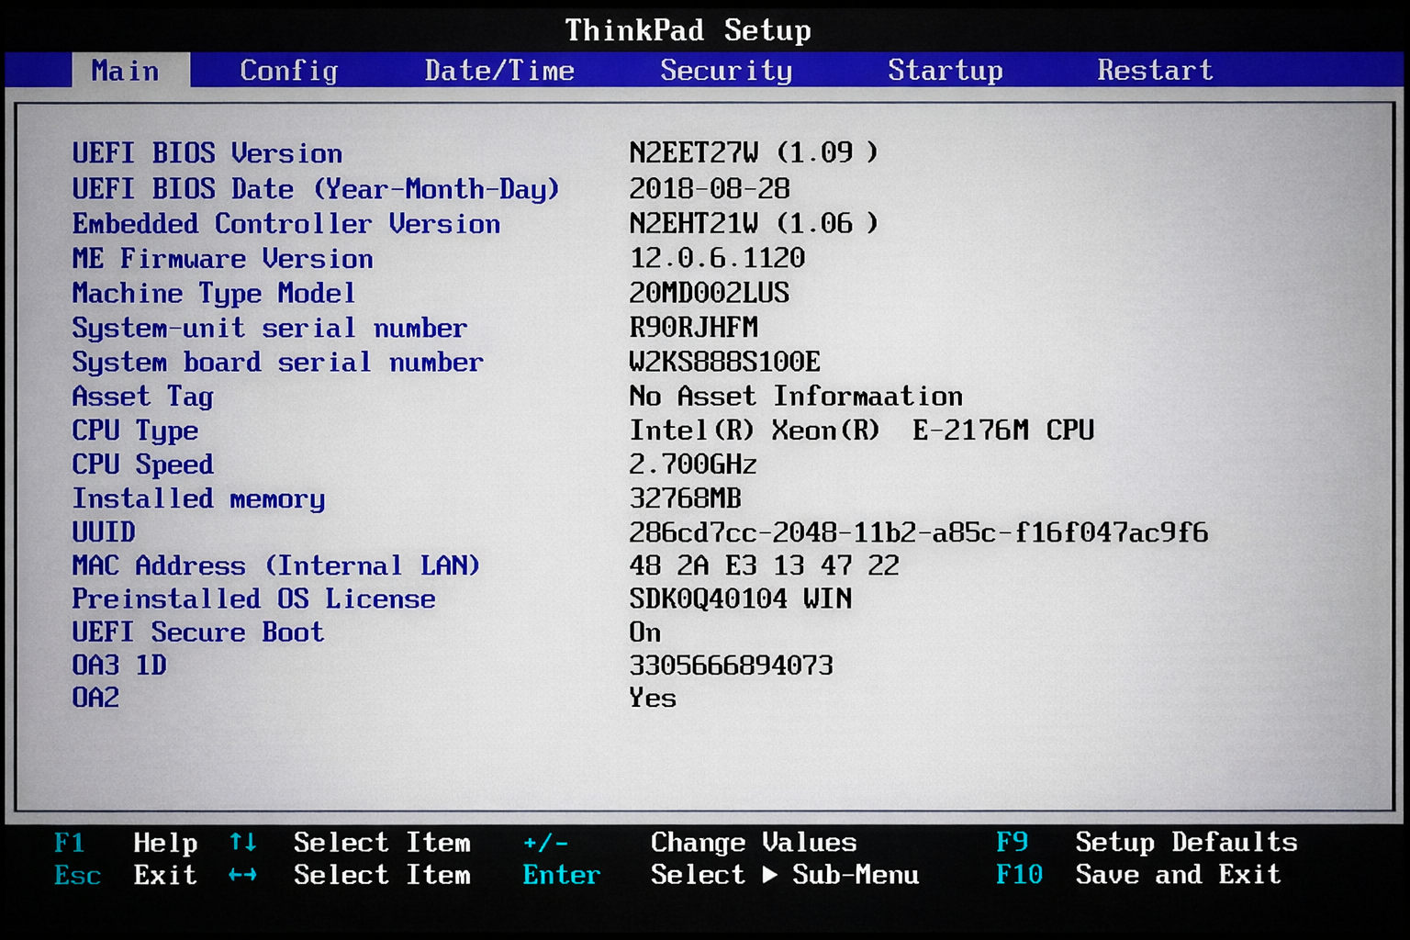Open the Startup tab

[946, 70]
